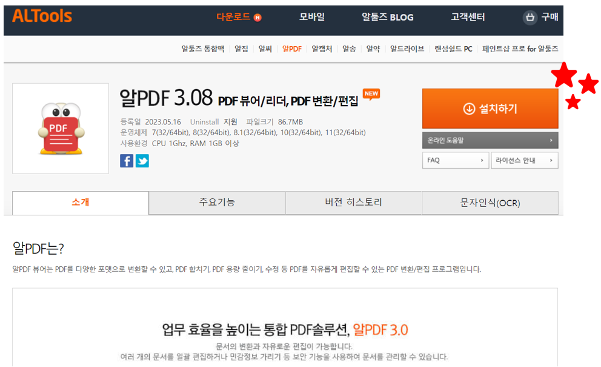The image size is (601, 367).
Task: Open 고객센터 menu
Action: click(x=468, y=17)
